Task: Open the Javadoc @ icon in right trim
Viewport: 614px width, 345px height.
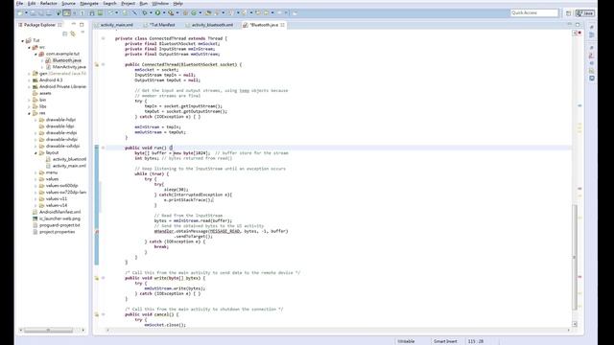Action: tap(592, 63)
